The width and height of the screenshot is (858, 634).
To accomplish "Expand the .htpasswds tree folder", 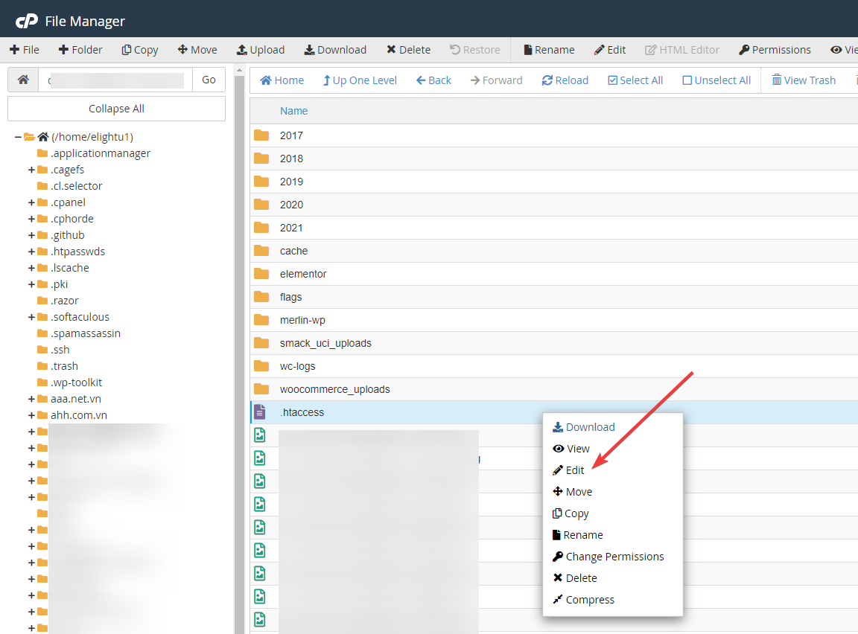I will pos(32,252).
